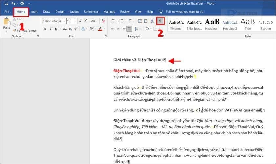Toggle Justify alignment
This screenshot has height=164, width=276.
tap(129, 29)
